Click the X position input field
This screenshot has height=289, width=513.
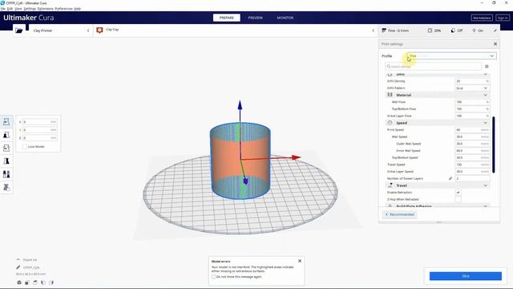coord(39,122)
